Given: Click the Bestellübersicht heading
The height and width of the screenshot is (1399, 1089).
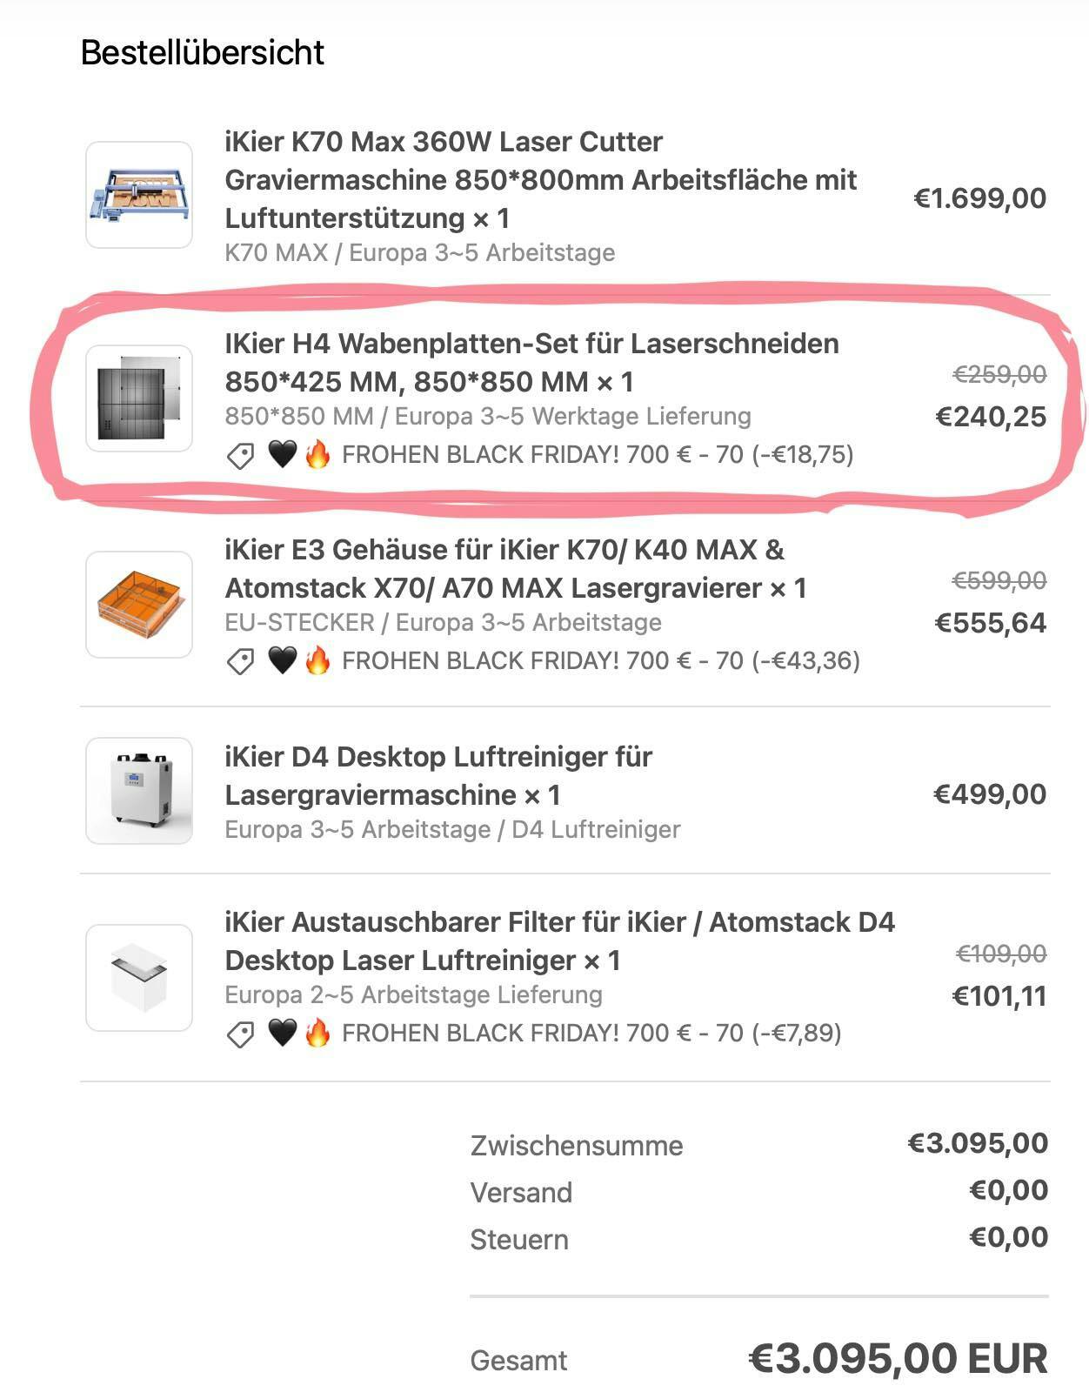Looking at the screenshot, I should pyautogui.click(x=202, y=53).
